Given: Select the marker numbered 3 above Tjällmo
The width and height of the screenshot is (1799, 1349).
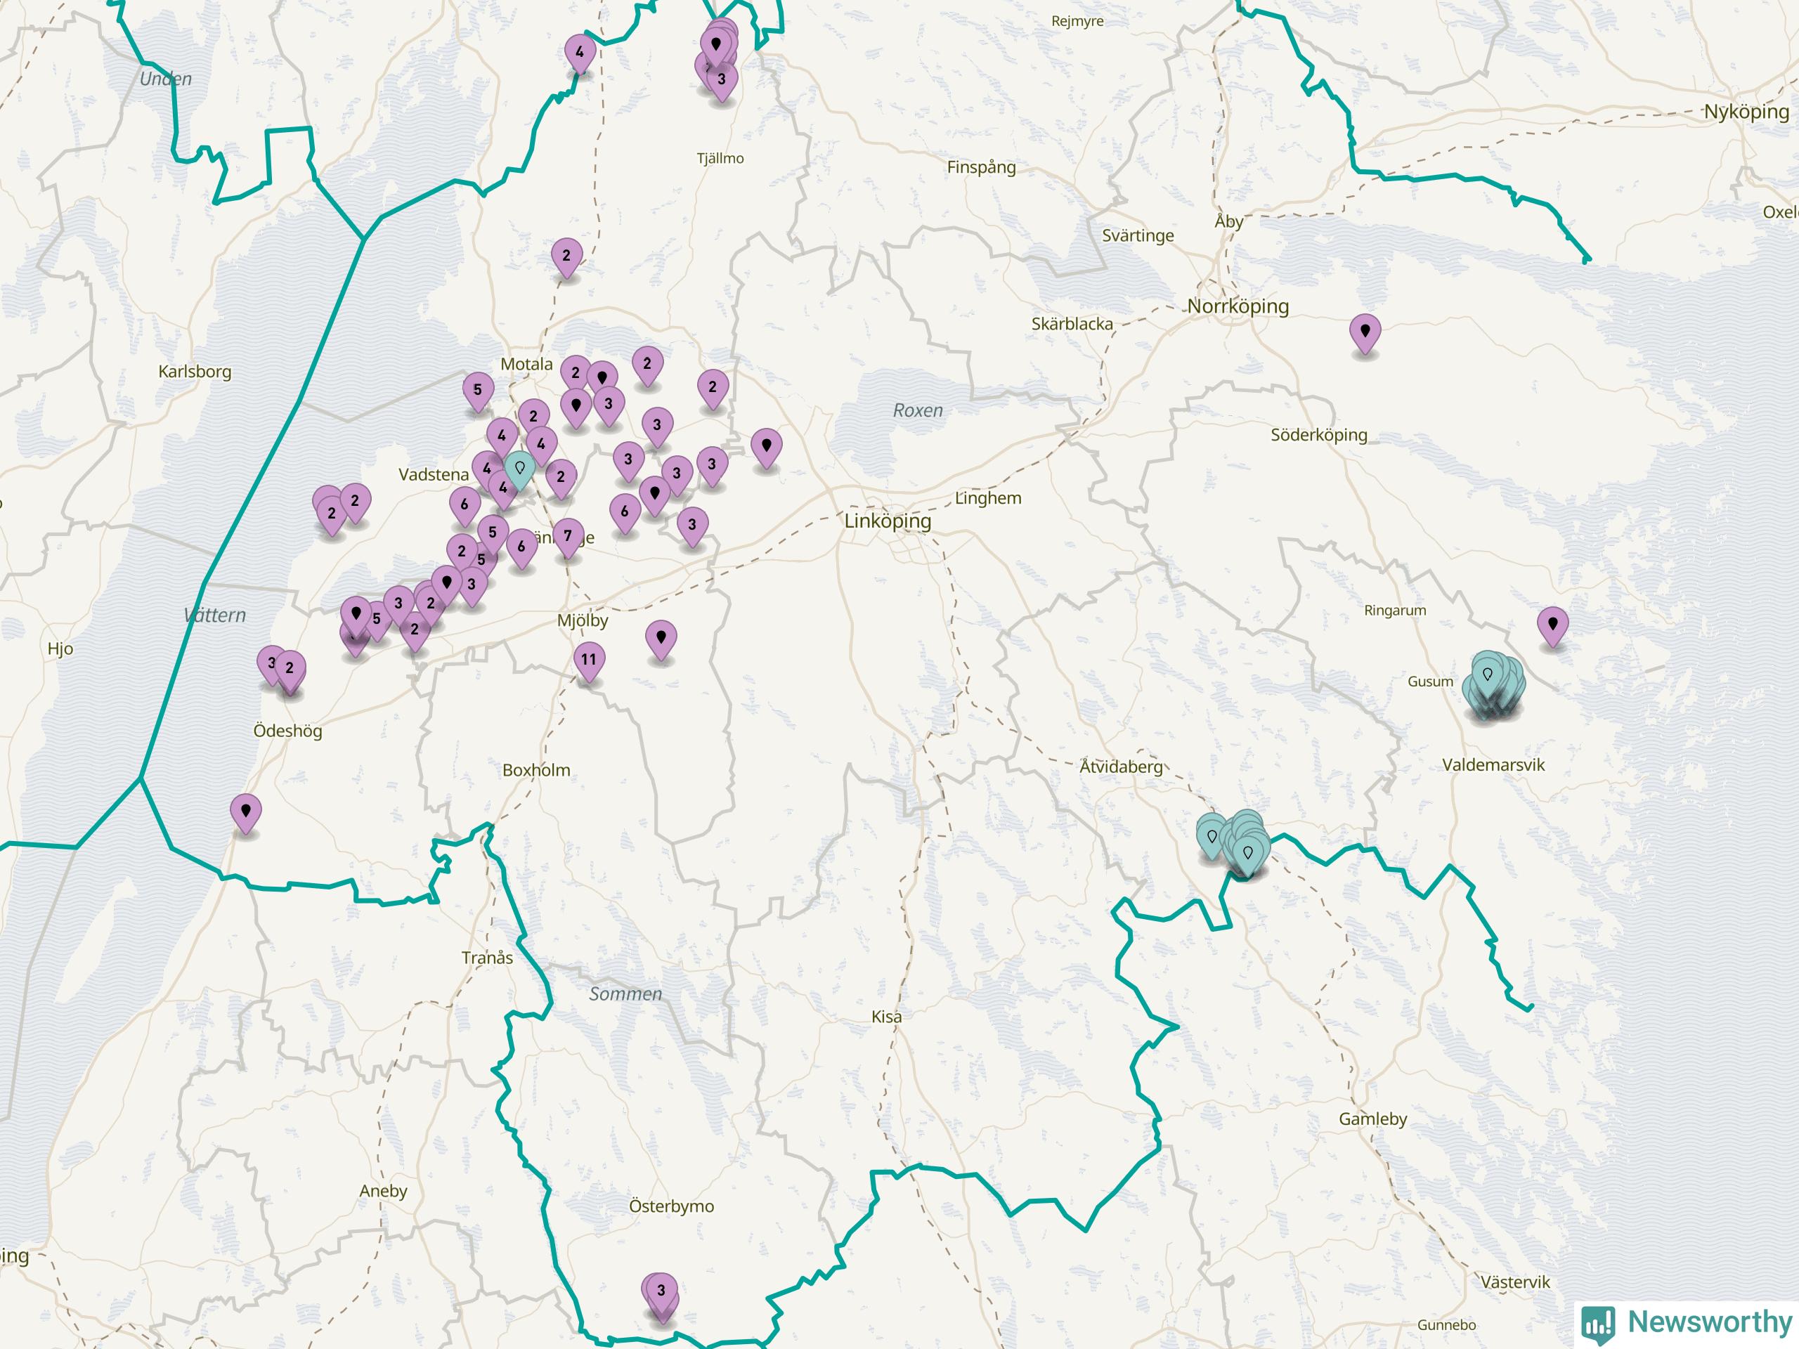Looking at the screenshot, I should pyautogui.click(x=722, y=83).
